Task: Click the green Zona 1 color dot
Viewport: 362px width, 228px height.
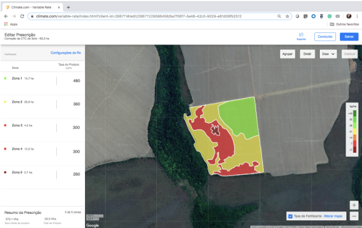Action: click(x=5, y=79)
